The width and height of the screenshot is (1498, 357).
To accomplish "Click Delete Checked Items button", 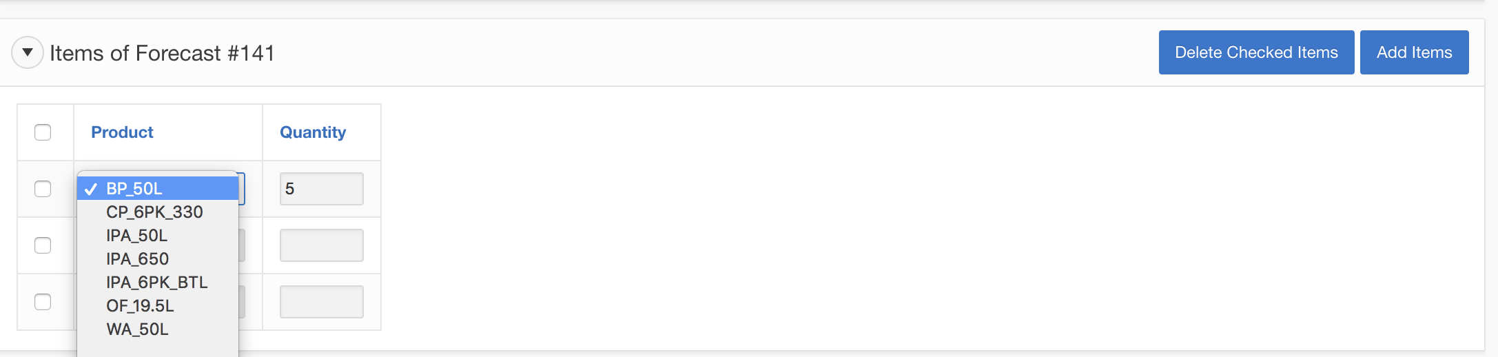I will point(1255,52).
